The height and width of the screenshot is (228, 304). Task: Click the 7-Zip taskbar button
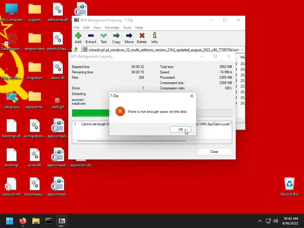coord(62,221)
